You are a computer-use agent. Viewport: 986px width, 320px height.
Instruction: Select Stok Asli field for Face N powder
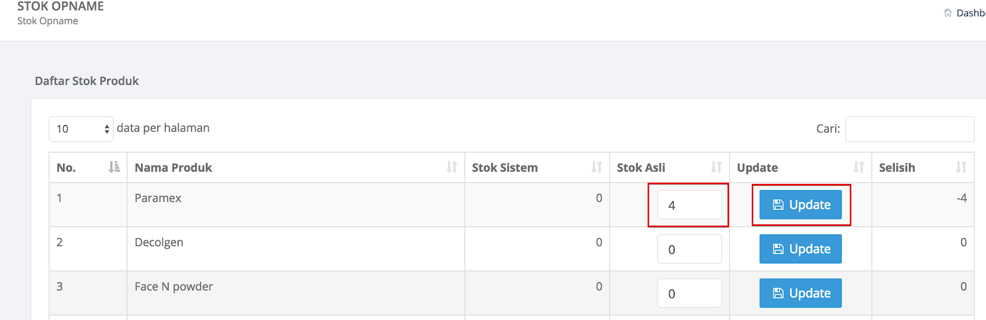(690, 294)
